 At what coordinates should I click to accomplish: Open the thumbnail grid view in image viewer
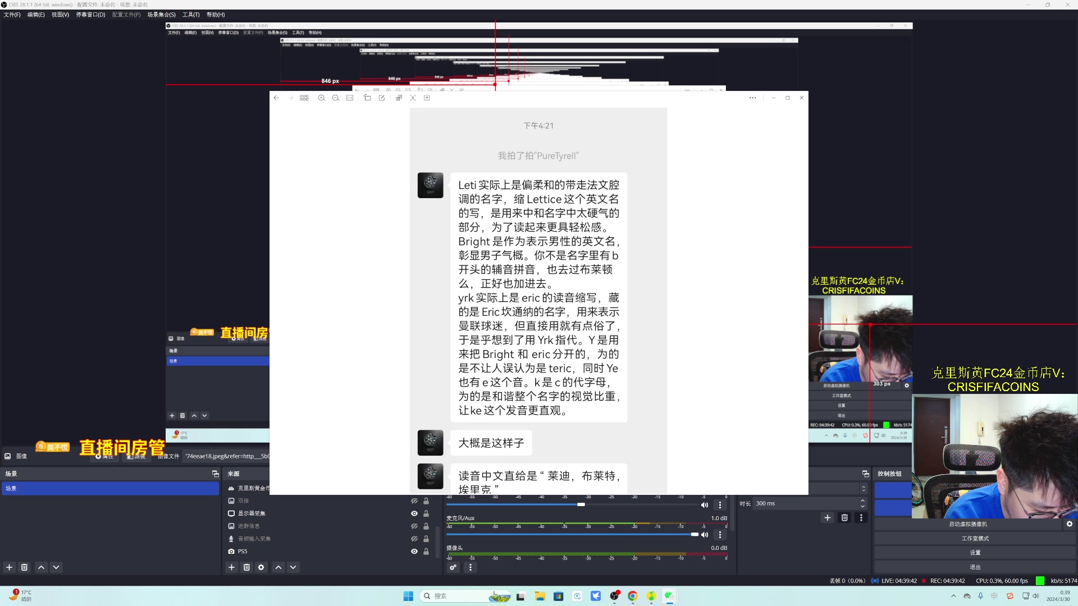[304, 98]
